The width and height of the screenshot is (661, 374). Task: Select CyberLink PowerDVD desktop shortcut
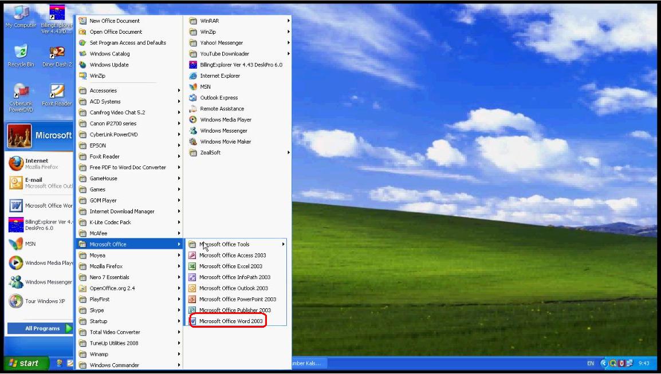pos(21,97)
